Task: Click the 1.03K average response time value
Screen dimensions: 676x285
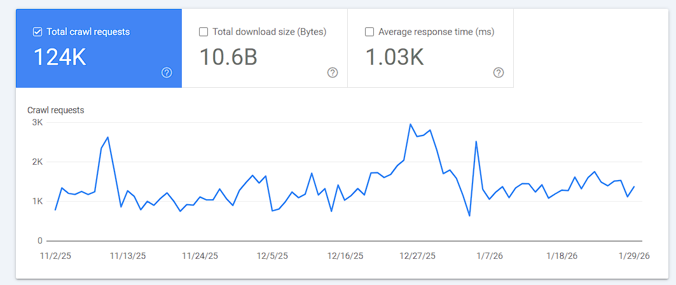Action: (x=394, y=57)
